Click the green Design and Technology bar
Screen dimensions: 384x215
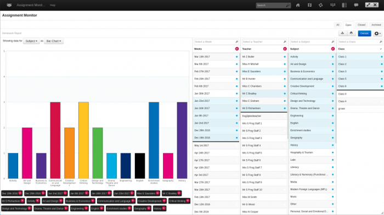pos(98,153)
